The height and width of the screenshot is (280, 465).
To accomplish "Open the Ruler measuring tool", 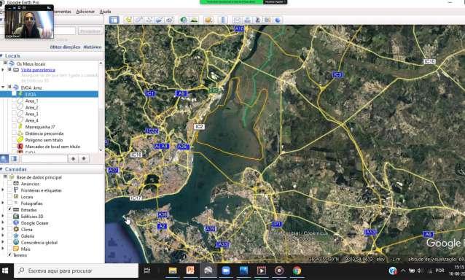I will point(223,20).
